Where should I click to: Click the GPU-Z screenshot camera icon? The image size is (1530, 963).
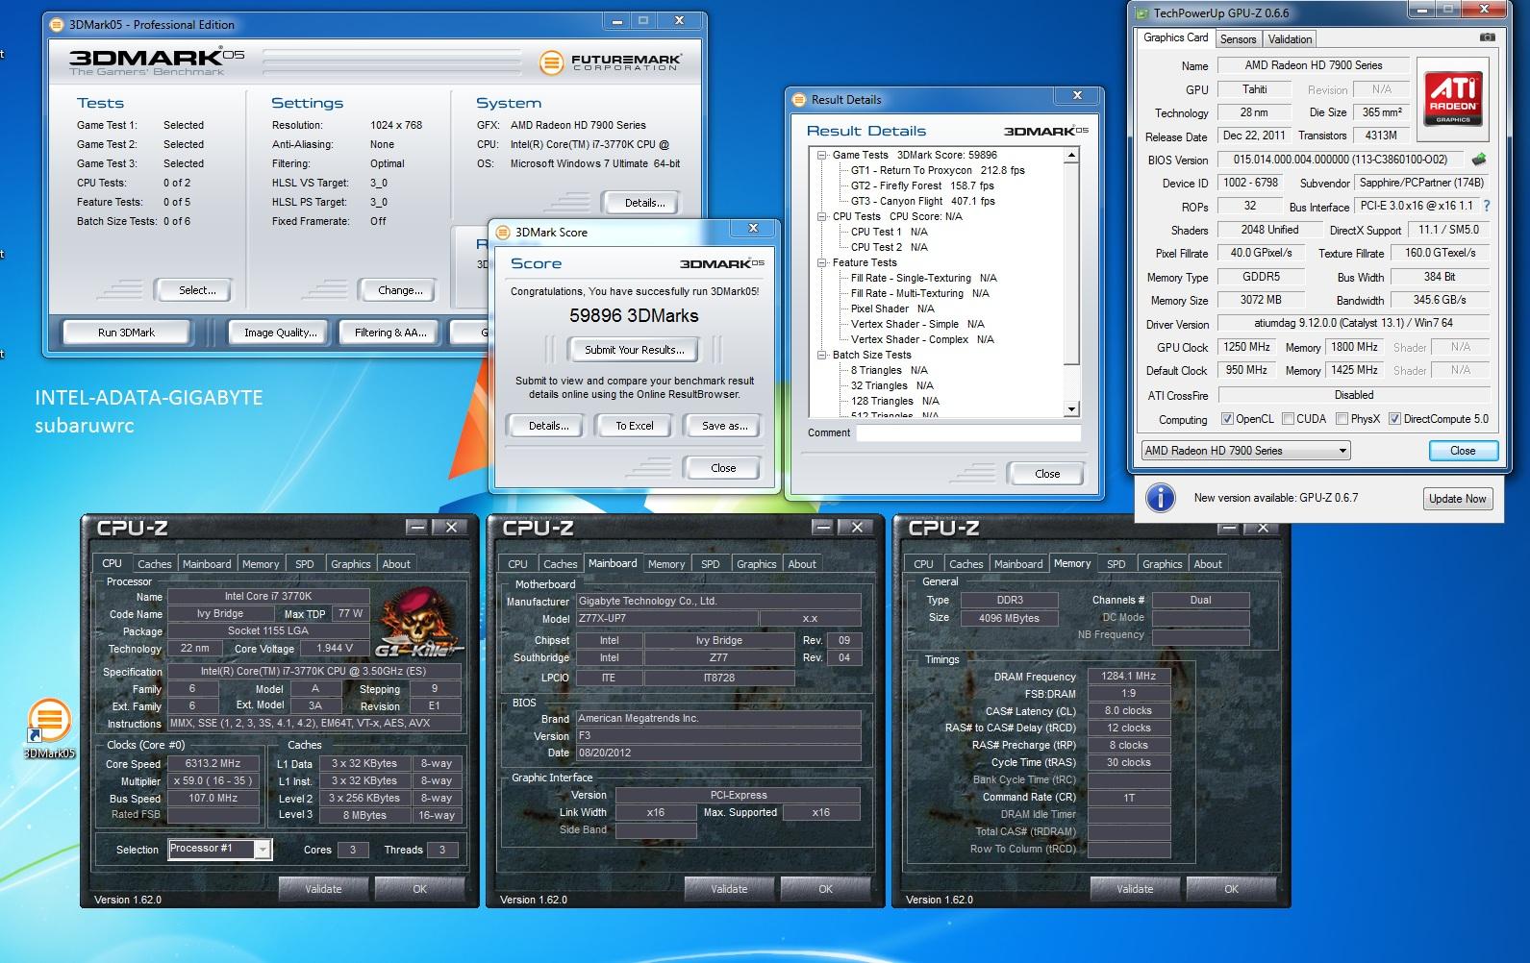[x=1487, y=37]
